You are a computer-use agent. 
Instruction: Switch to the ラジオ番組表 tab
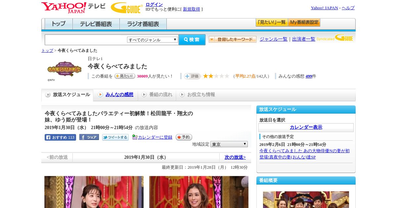point(143,24)
